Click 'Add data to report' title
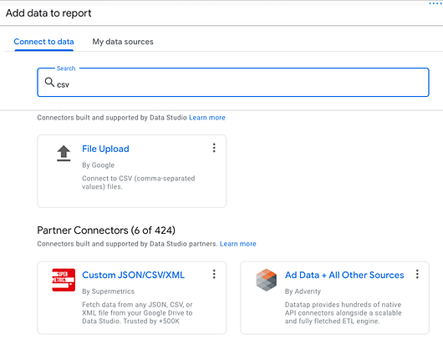The width and height of the screenshot is (443, 344). (48, 13)
